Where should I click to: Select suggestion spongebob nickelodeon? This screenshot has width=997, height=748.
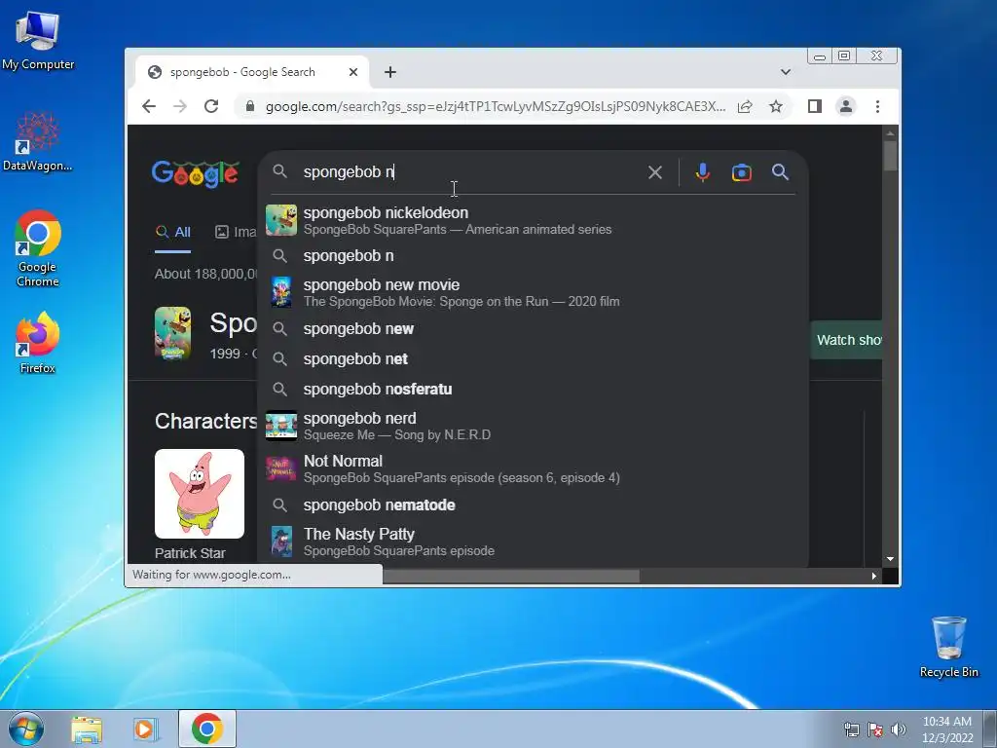[x=533, y=220]
